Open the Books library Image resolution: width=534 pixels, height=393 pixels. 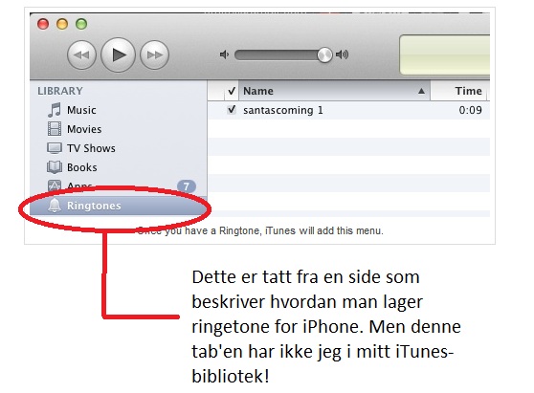pos(119,167)
